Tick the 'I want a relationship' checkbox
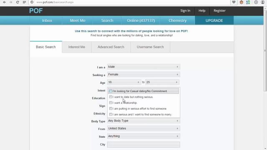The height and width of the screenshot is (150, 267). 111,102
